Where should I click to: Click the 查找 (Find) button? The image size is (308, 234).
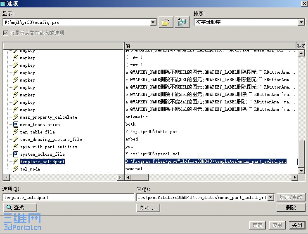[20, 208]
